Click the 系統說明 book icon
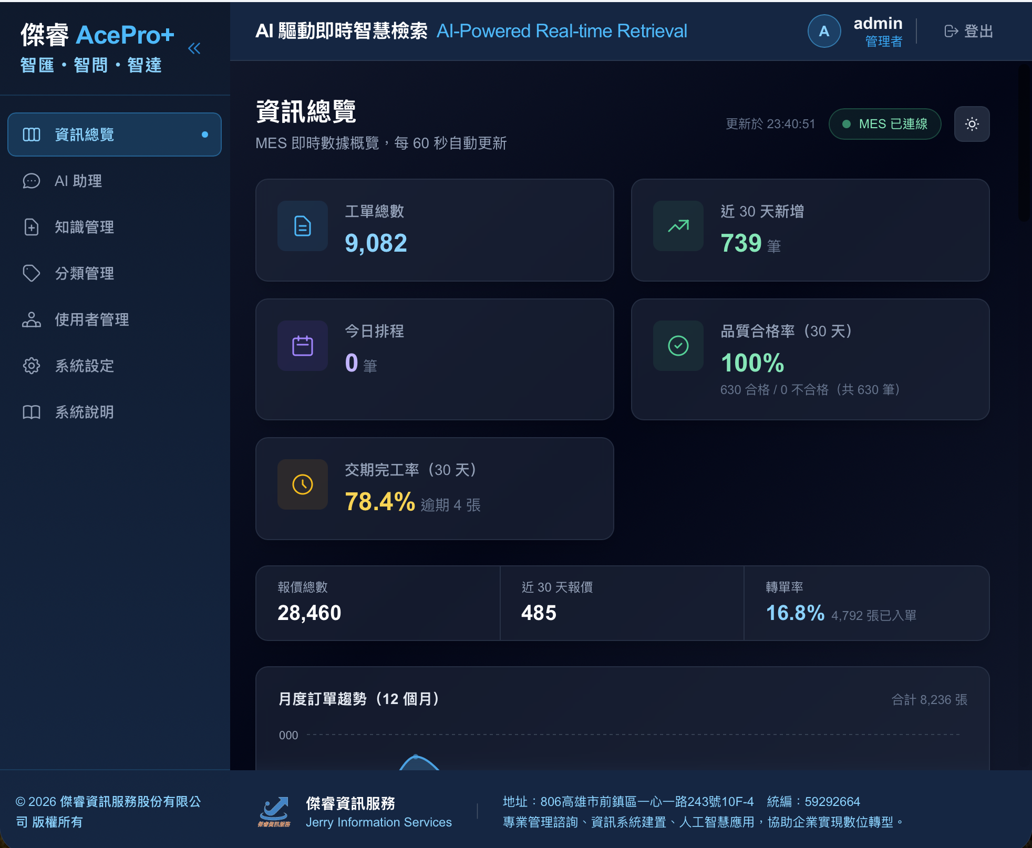The height and width of the screenshot is (848, 1032). coord(32,412)
